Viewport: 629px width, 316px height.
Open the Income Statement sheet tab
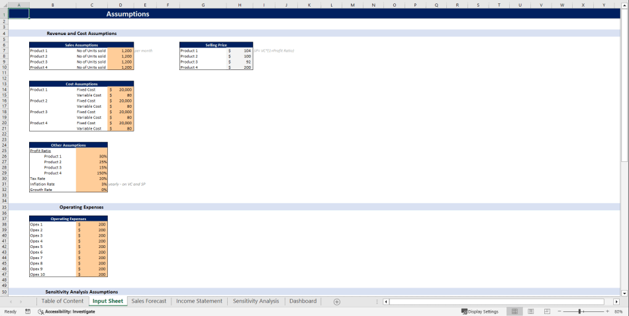199,301
